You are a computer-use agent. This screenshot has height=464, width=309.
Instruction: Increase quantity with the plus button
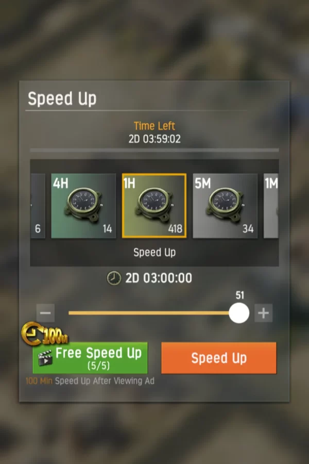click(x=263, y=313)
